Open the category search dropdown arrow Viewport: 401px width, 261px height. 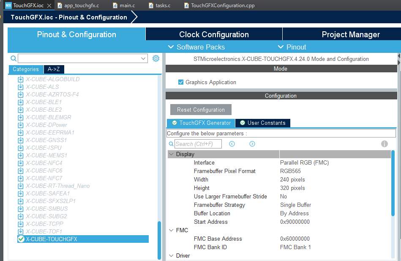(143, 59)
